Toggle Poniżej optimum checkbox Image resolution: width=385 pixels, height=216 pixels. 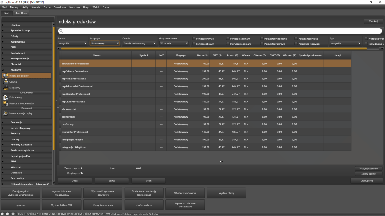tap(194, 44)
